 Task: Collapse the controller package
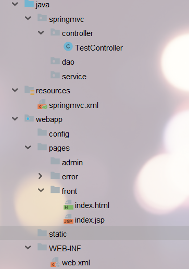tap(41, 32)
